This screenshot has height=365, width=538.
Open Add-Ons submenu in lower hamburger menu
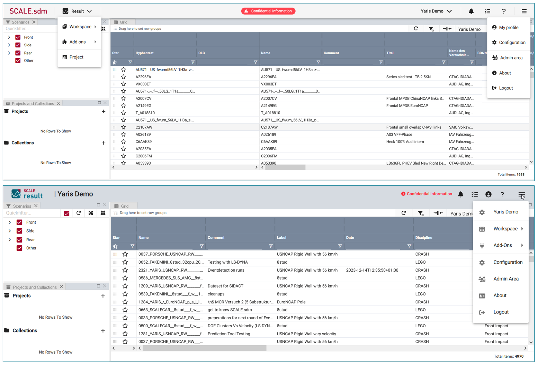tap(501, 245)
